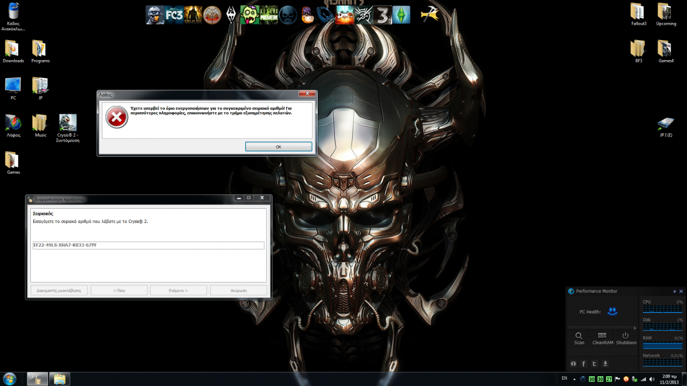Open the JP folder on desktop
This screenshot has width=687, height=386.
click(x=40, y=89)
